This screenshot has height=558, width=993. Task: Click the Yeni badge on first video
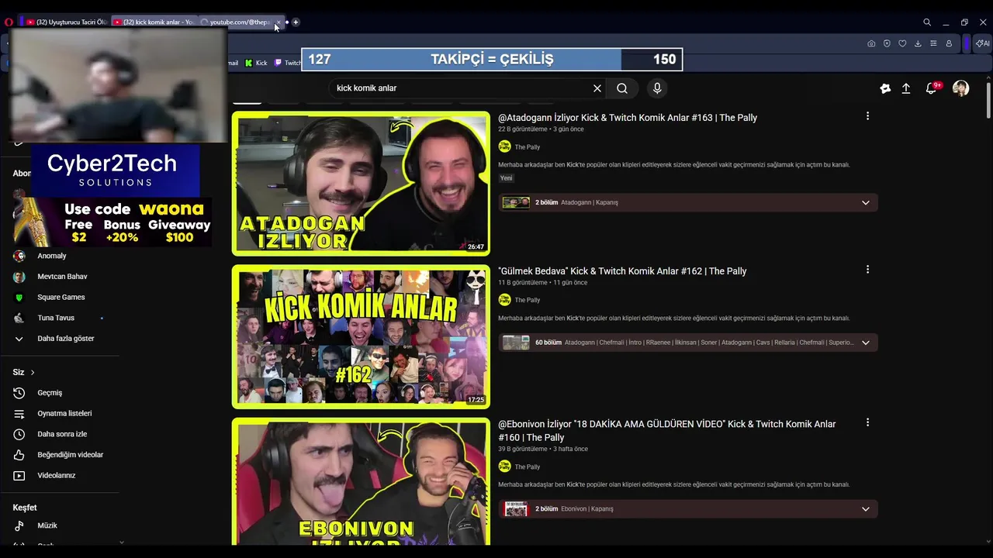pyautogui.click(x=507, y=178)
